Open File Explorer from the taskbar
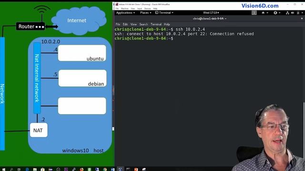 pos(35,169)
